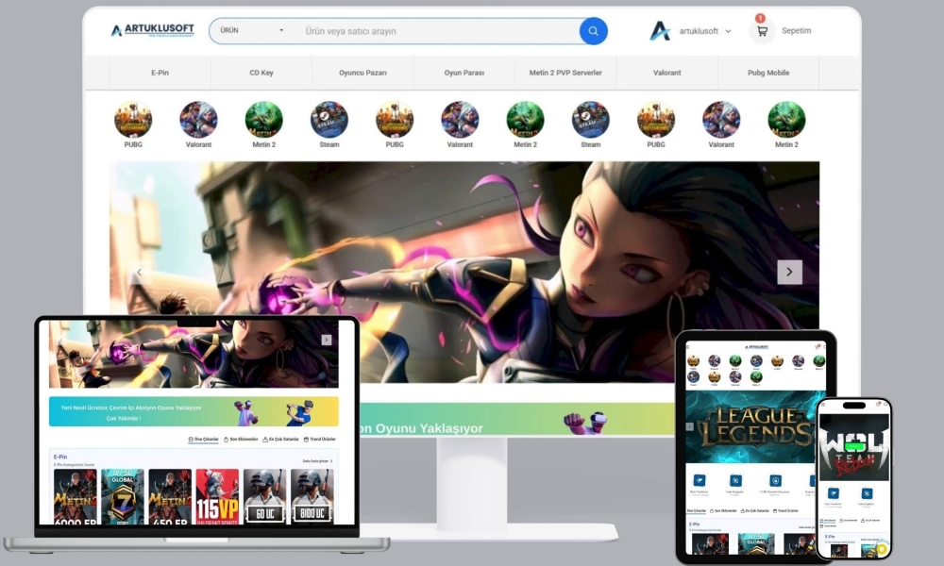Select the third PUBG category circle
944x566 pixels.
tap(656, 120)
